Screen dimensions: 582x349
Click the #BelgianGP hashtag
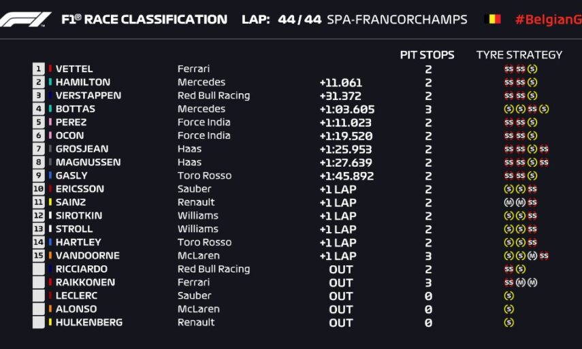coord(548,19)
